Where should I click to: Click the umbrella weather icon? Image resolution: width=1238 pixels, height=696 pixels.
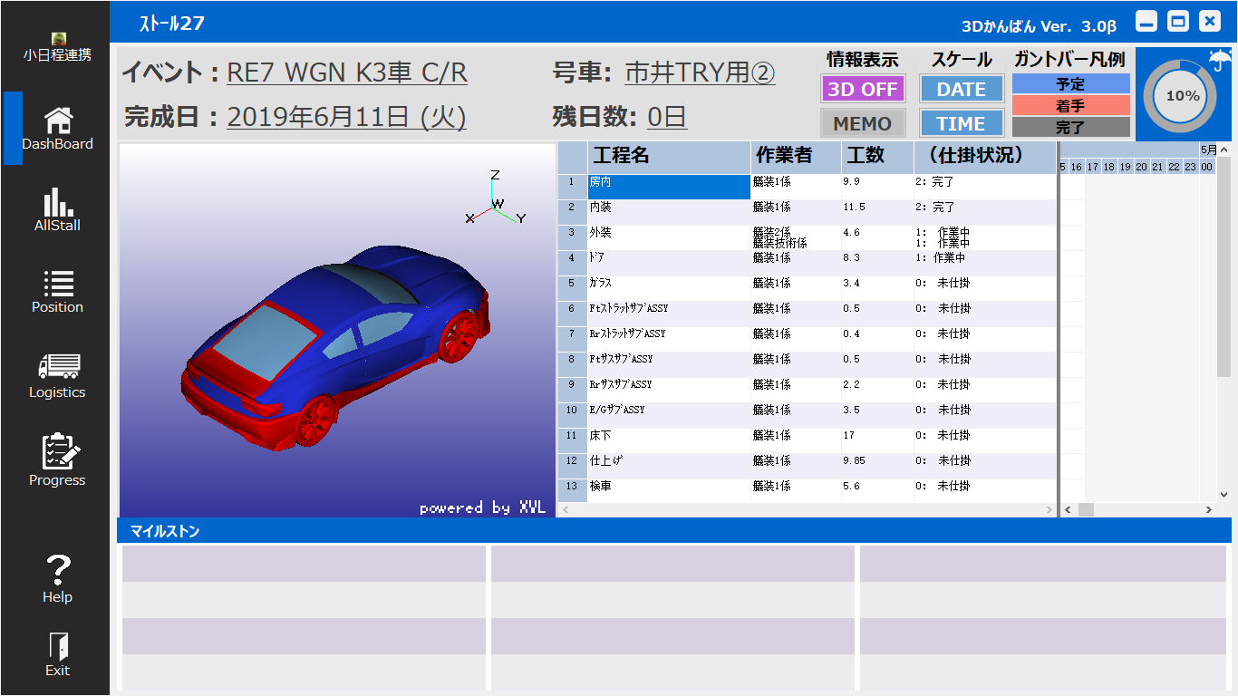tap(1220, 61)
